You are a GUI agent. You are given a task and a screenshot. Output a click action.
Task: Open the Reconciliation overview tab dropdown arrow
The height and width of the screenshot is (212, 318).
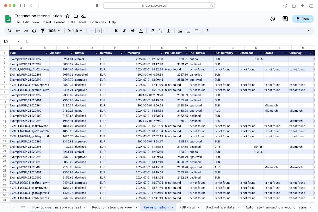[x=136, y=207]
